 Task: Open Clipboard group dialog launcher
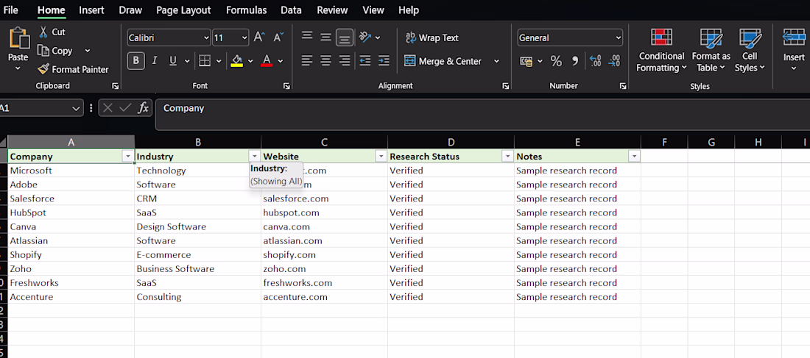click(x=115, y=86)
